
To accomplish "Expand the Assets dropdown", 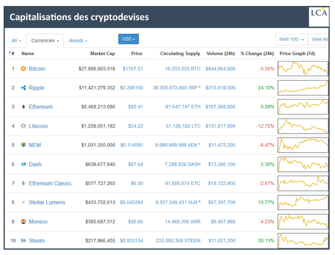I will [x=78, y=40].
